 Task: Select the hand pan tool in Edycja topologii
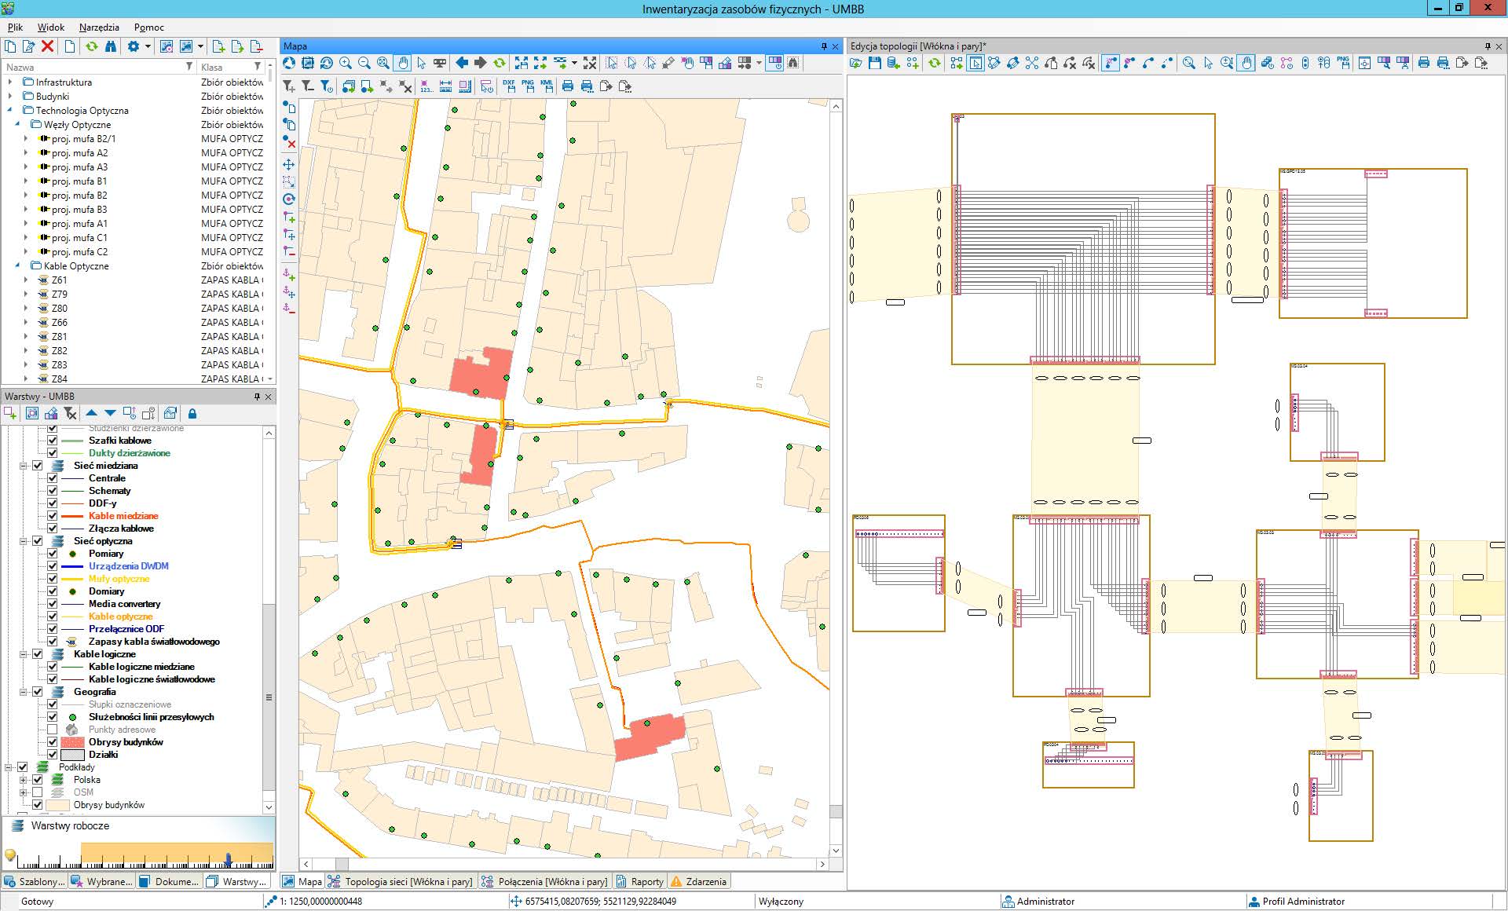click(1246, 63)
